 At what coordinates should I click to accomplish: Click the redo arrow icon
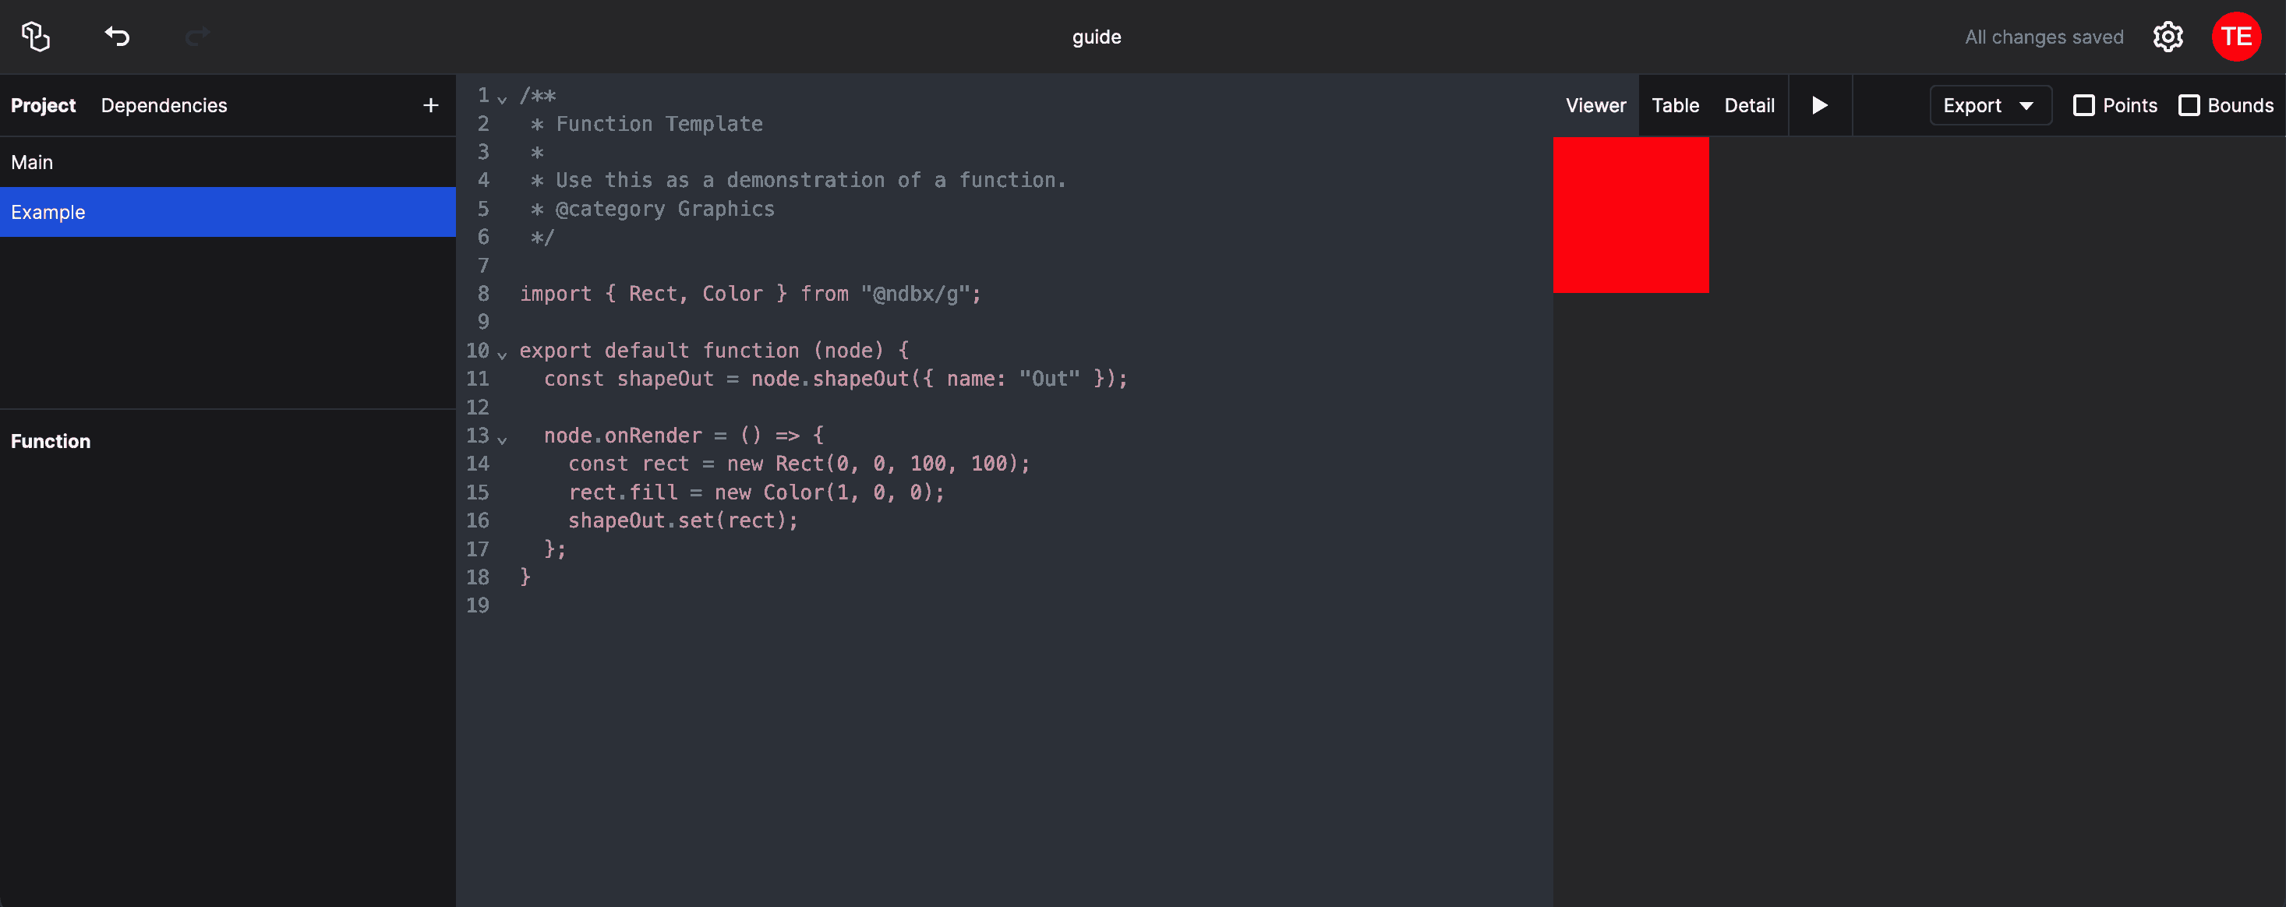click(197, 37)
